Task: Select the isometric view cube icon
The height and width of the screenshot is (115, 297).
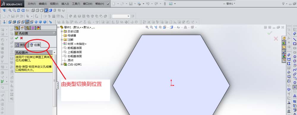Action: tap(36, 22)
